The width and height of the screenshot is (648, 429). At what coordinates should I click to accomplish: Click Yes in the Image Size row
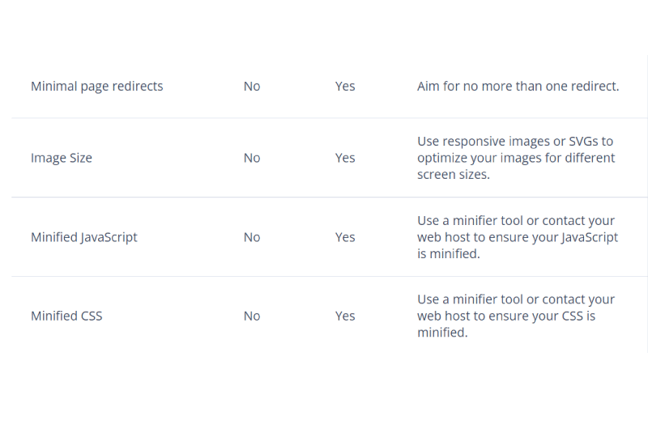pos(345,158)
